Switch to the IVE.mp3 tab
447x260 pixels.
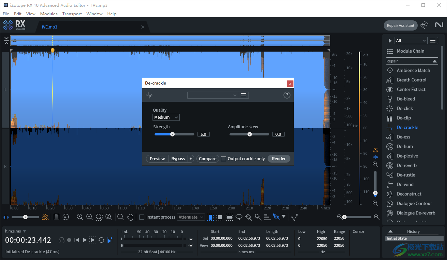tap(49, 26)
